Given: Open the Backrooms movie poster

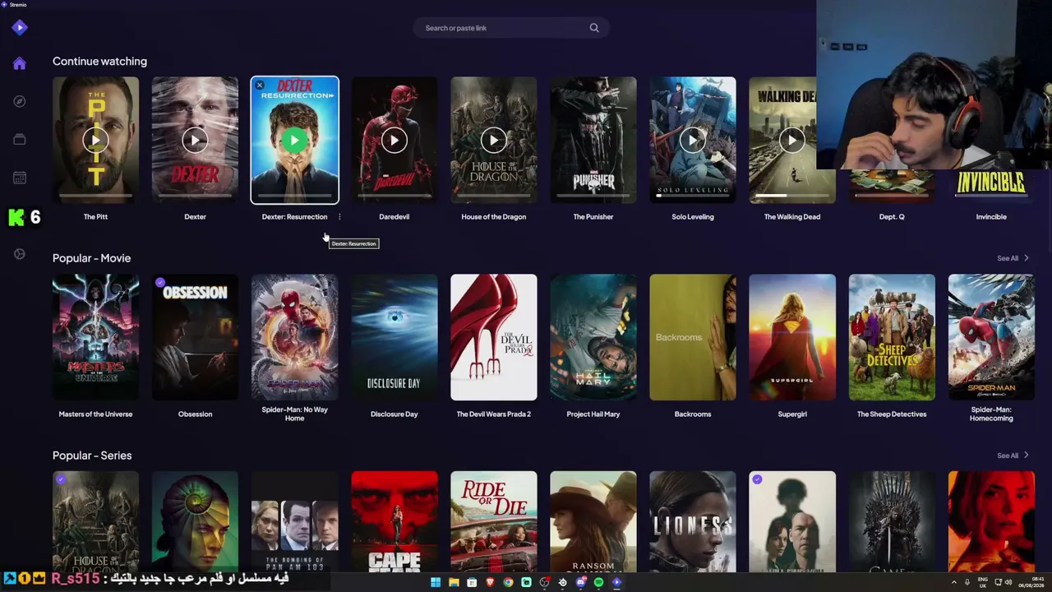Looking at the screenshot, I should click(x=692, y=337).
